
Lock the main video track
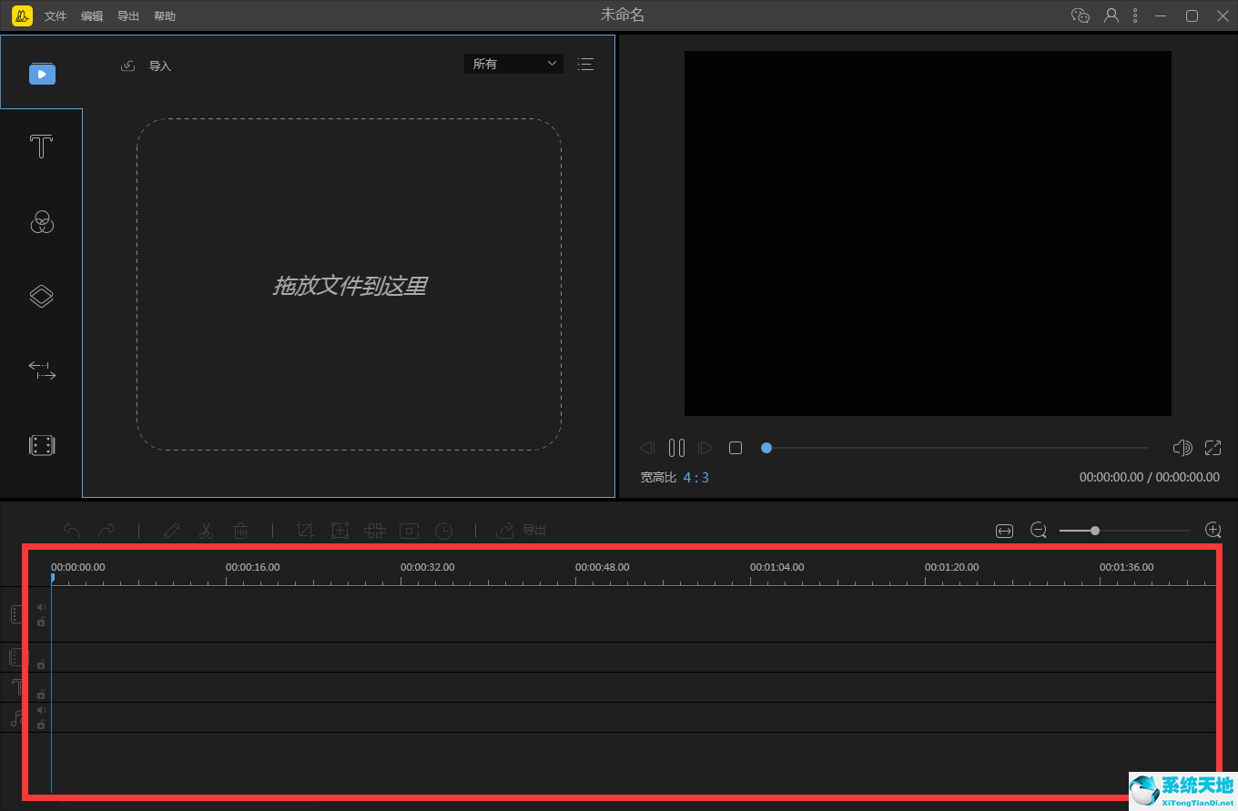(41, 622)
